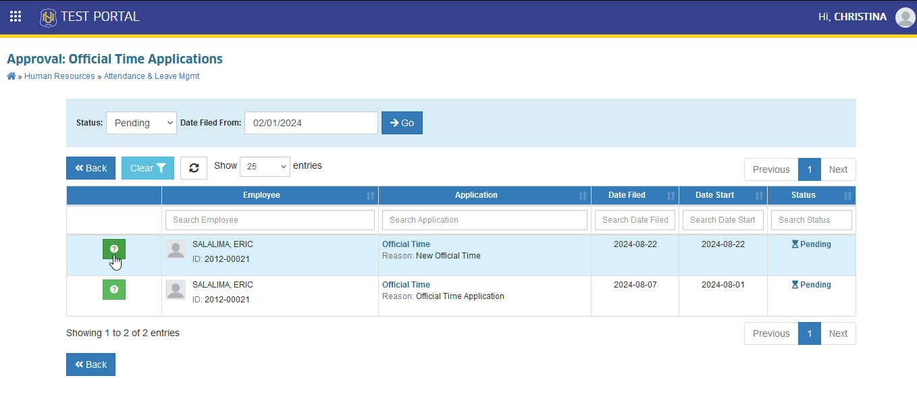Viewport: 917px width, 405px height.
Task: Open Attendance & Leave Mgmt breadcrumb link
Action: coord(151,76)
